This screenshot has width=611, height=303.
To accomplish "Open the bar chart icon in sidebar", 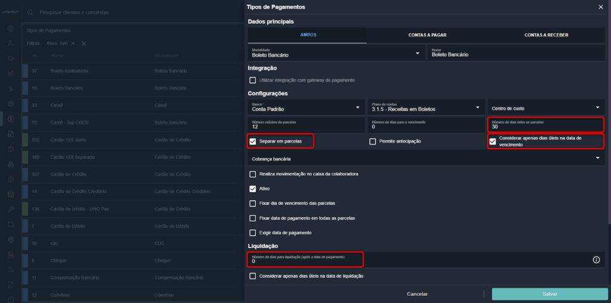I will (x=10, y=74).
